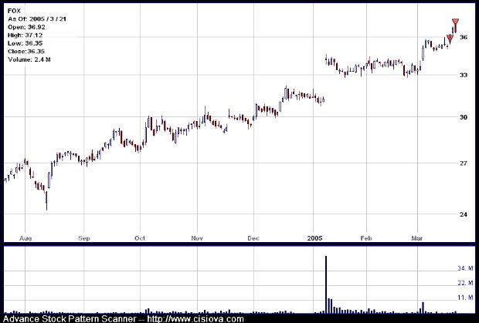The height and width of the screenshot is (323, 479).
Task: Click the Close: 36.35 value
Action: click(26, 51)
